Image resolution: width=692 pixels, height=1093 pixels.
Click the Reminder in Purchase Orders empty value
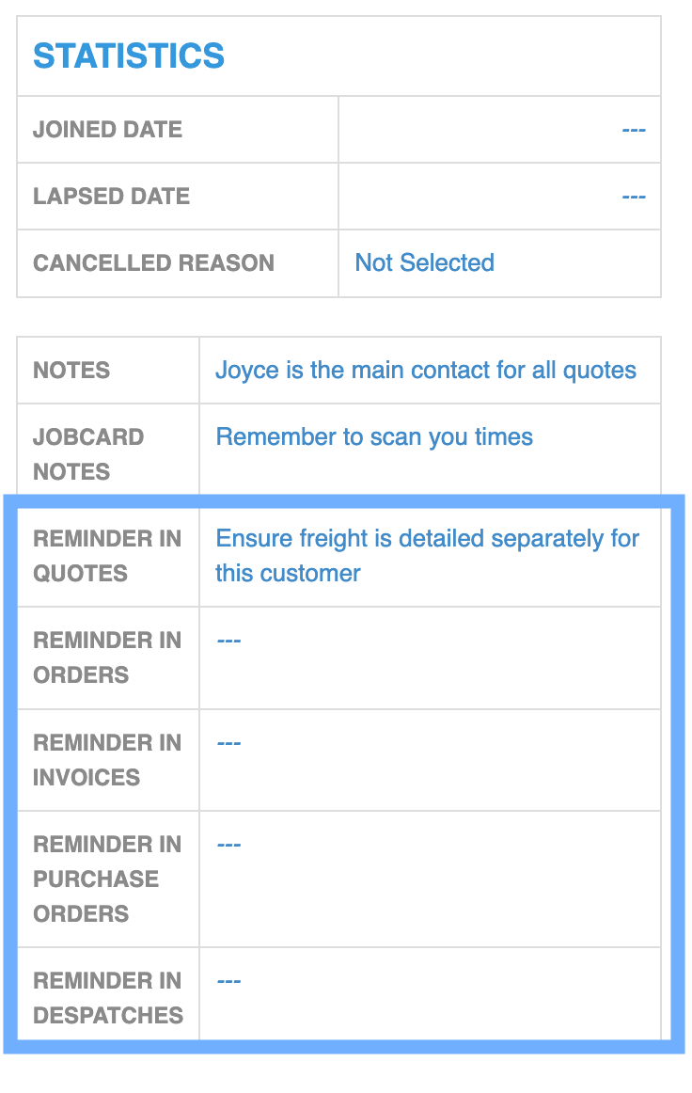pyautogui.click(x=228, y=846)
